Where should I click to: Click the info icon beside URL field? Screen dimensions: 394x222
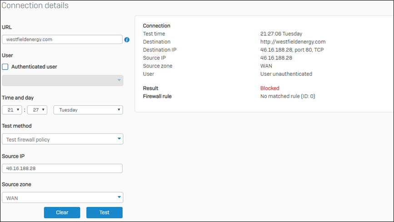point(127,39)
